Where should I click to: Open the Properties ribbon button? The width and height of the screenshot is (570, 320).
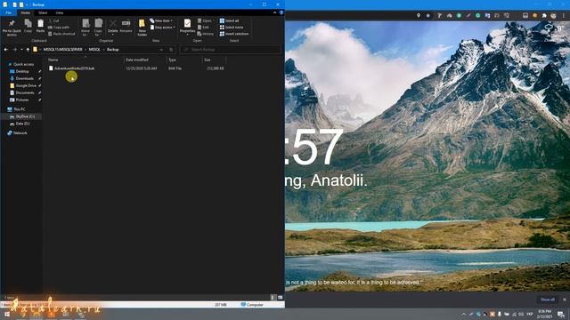pyautogui.click(x=188, y=27)
